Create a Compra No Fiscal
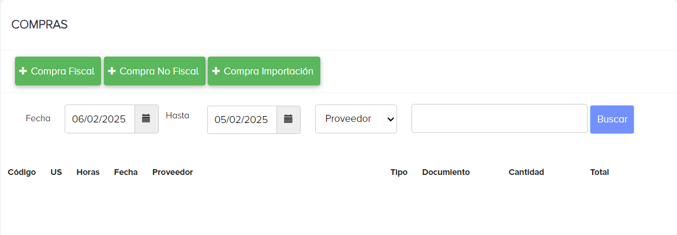Image resolution: width=677 pixels, height=235 pixels. click(x=155, y=71)
